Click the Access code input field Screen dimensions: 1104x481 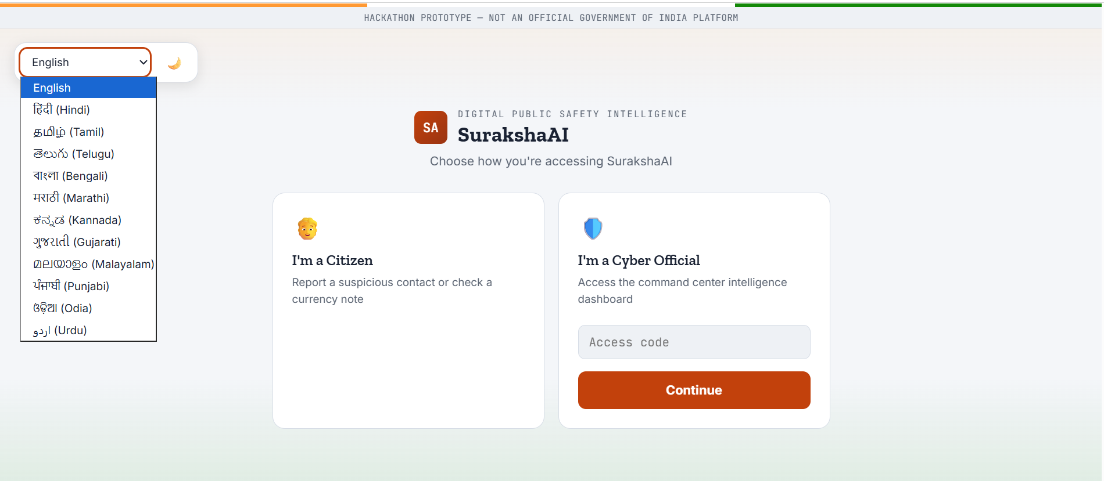(694, 342)
